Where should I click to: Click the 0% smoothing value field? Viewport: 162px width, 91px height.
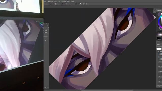(76, 4)
